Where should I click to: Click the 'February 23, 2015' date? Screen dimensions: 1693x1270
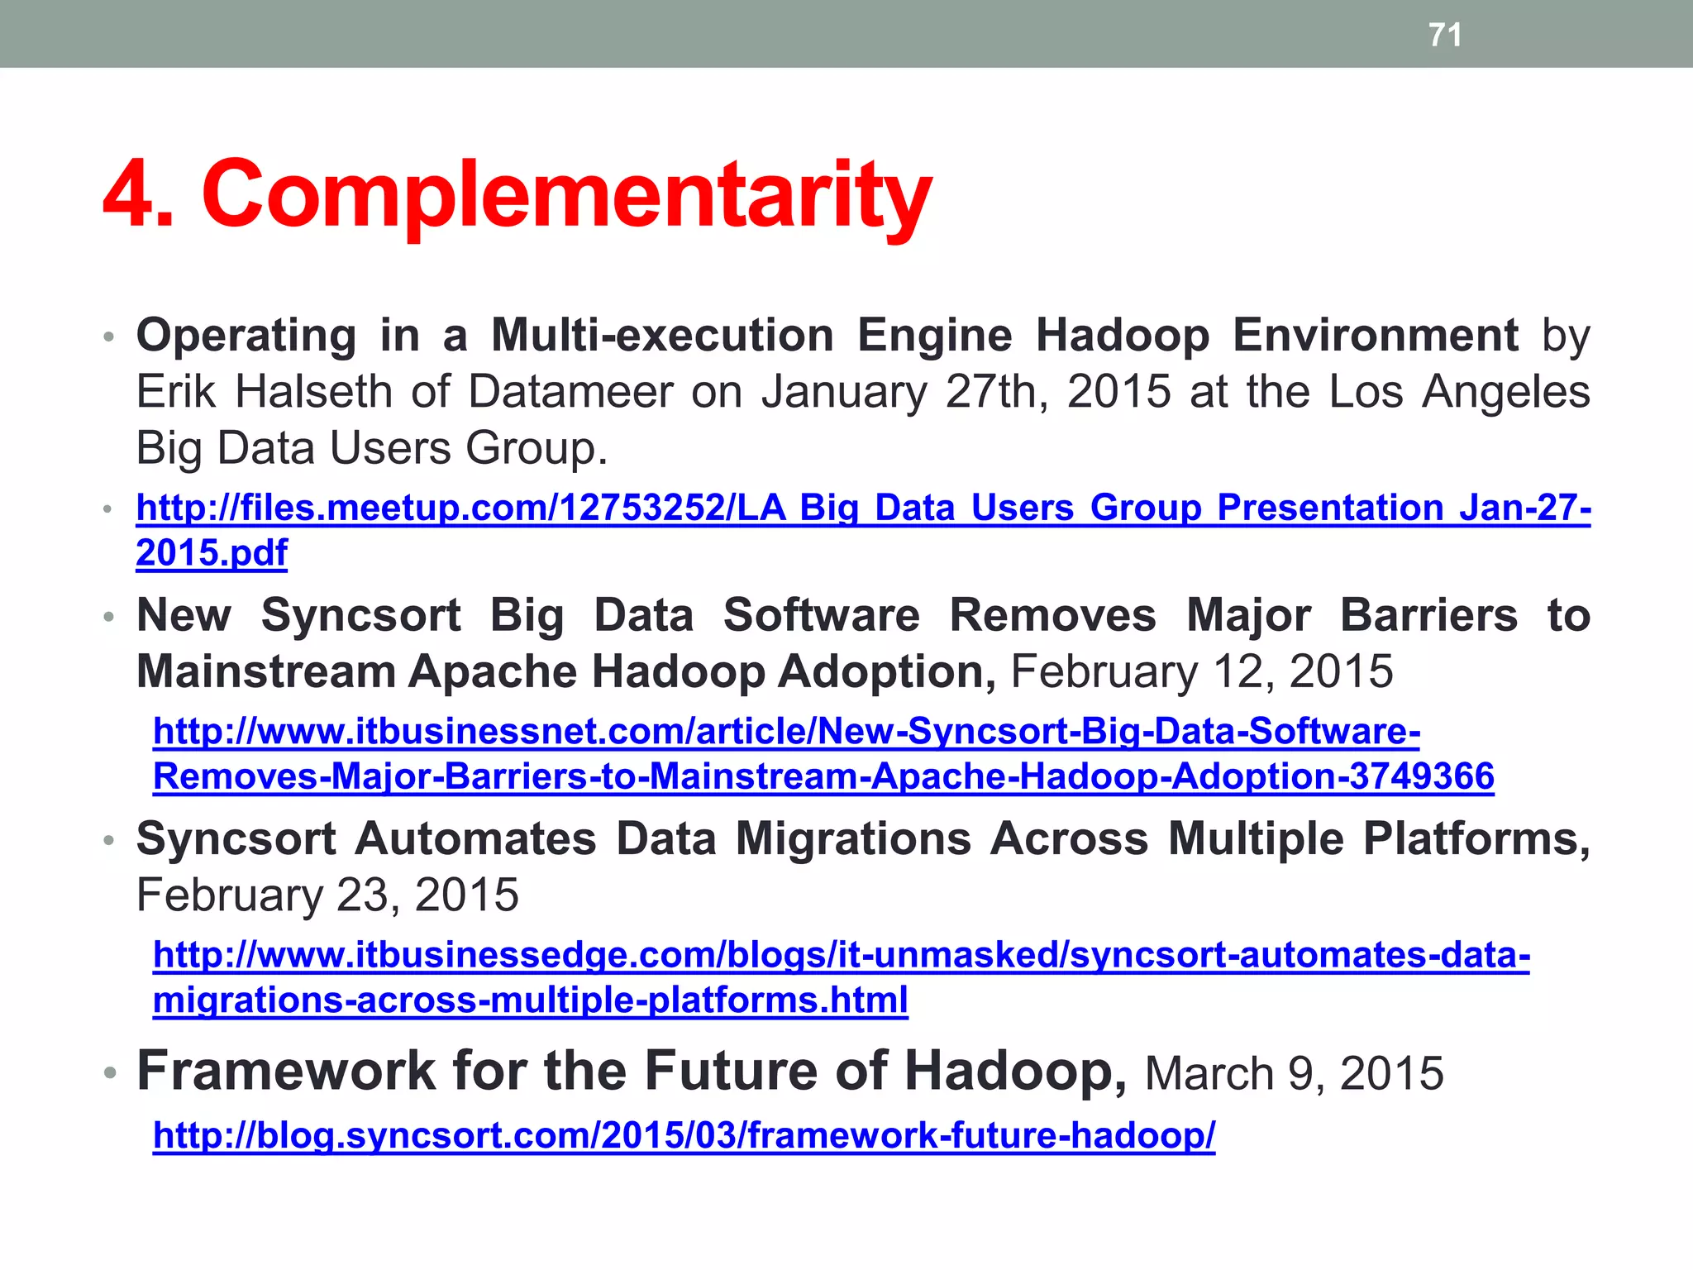tap(327, 895)
